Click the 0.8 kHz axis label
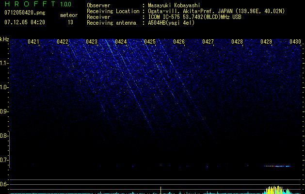The image size is (305, 194). (x=4, y=136)
